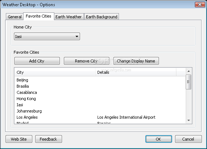Click the Add City button
207x149 pixels.
37,61
